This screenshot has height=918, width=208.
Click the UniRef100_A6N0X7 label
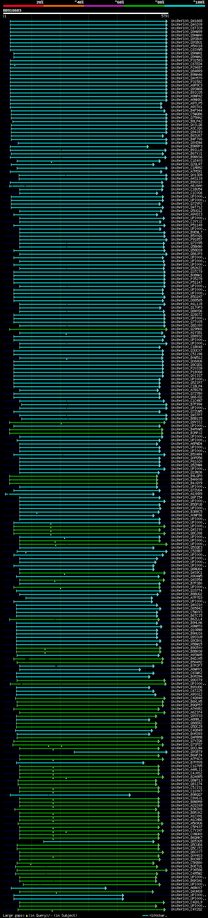coord(187,888)
